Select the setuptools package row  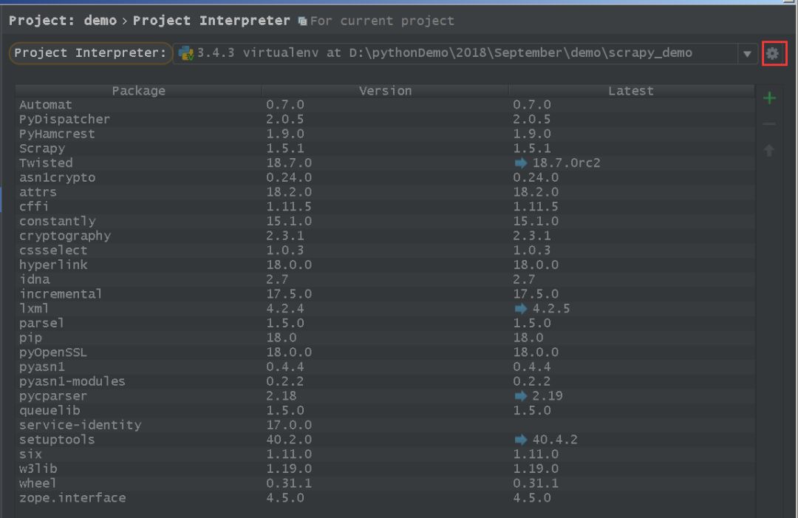coord(385,440)
